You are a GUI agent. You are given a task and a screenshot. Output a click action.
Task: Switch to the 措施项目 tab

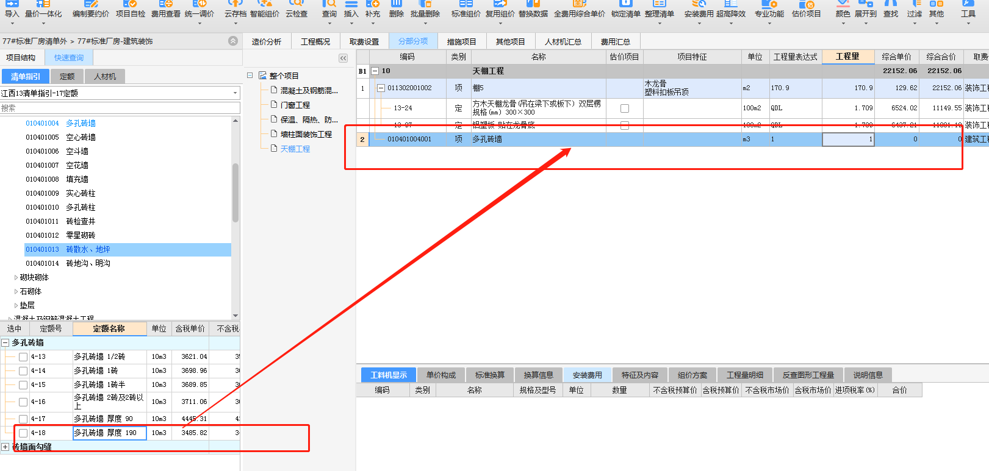[462, 41]
